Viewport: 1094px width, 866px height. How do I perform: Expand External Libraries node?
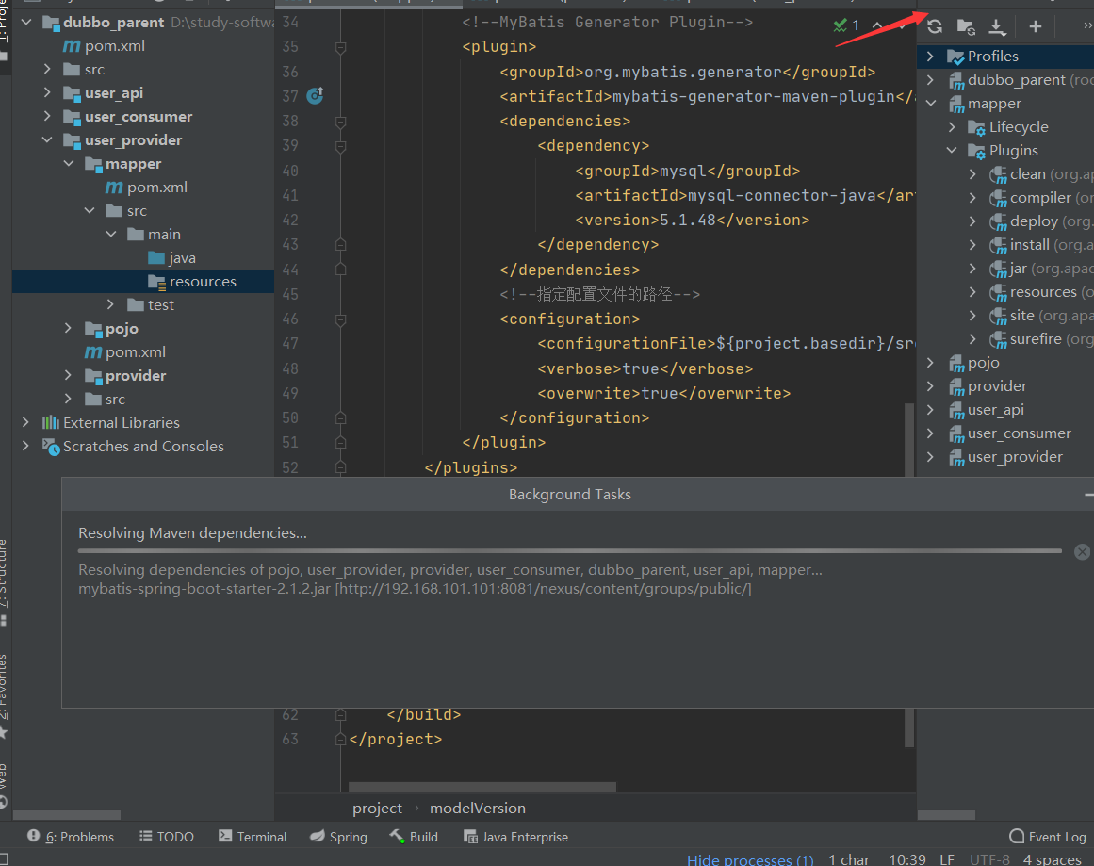25,423
